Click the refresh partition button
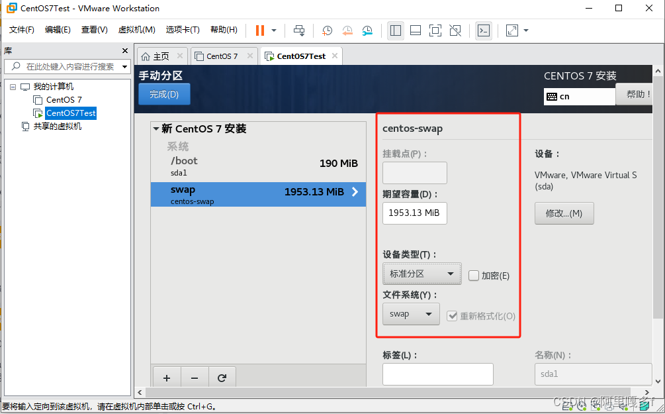This screenshot has width=665, height=414. coord(222,378)
